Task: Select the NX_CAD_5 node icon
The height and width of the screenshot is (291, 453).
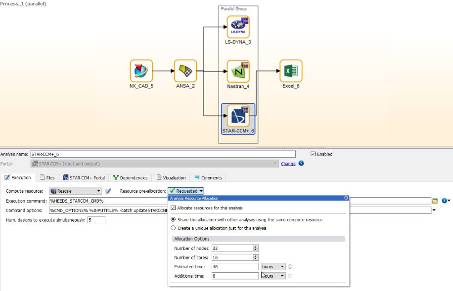Action: [141, 71]
